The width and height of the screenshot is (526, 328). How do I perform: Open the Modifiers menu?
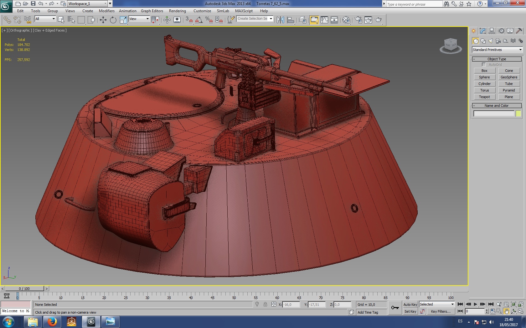[106, 11]
